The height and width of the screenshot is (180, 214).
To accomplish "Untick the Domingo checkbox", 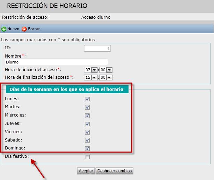I will point(87,148).
